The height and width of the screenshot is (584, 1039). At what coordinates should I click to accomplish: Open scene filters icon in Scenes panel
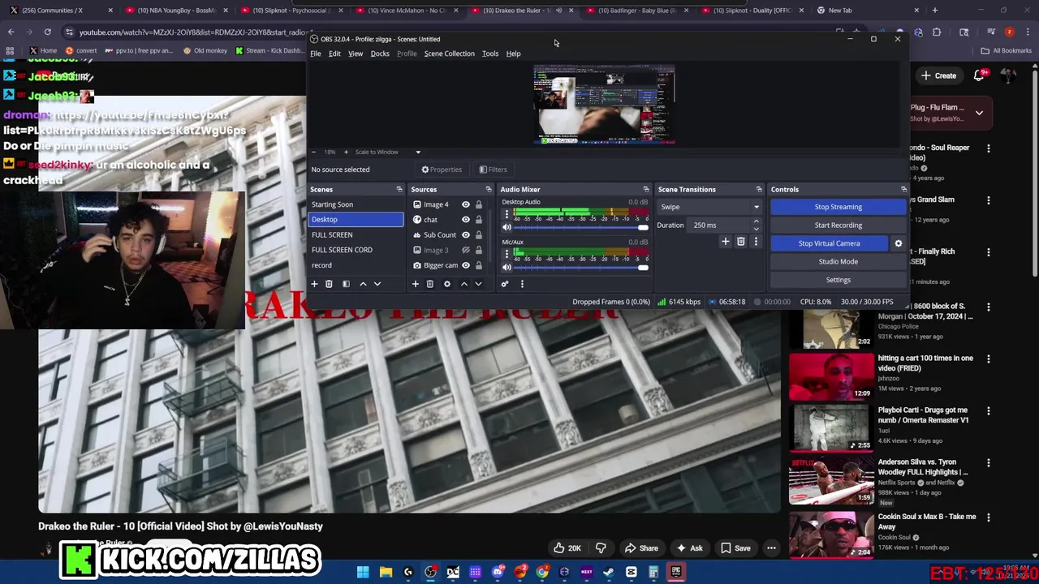pyautogui.click(x=346, y=284)
